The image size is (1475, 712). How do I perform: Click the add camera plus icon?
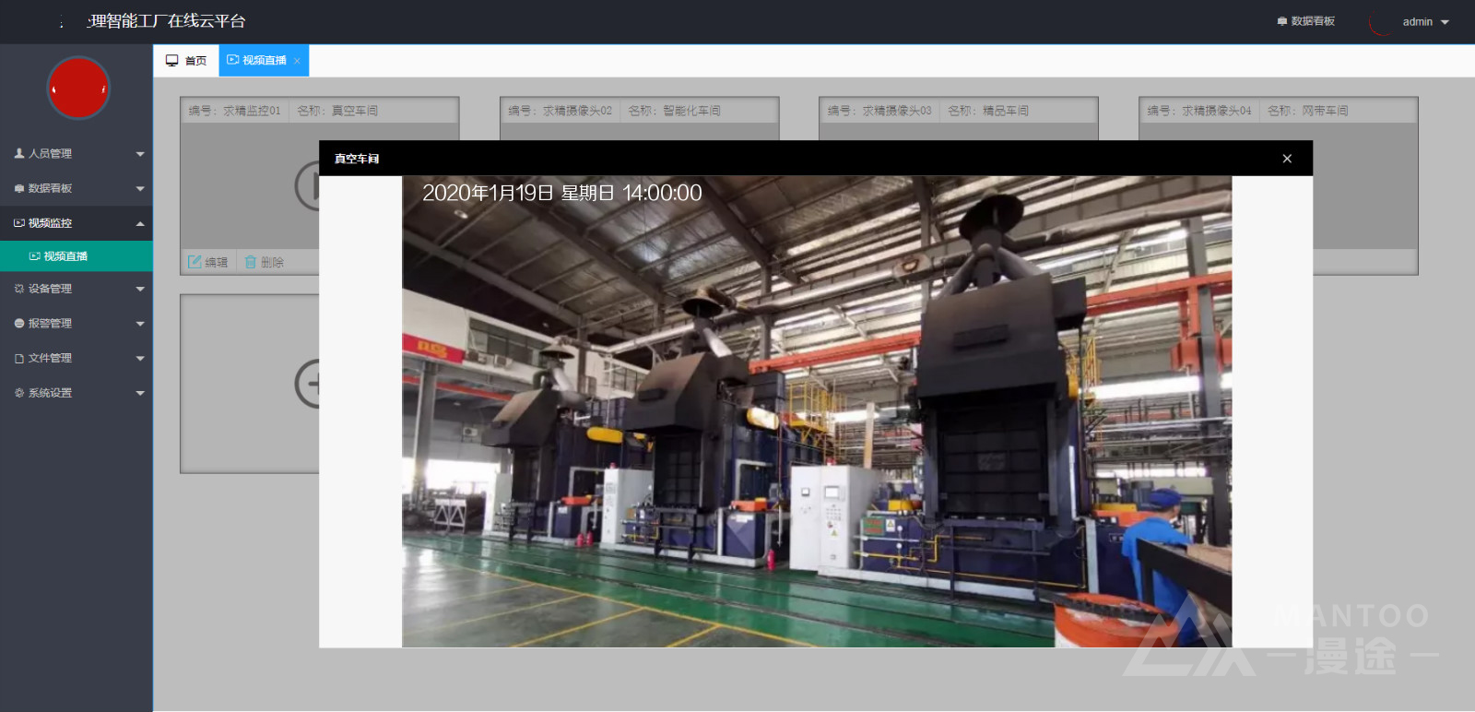pyautogui.click(x=309, y=384)
